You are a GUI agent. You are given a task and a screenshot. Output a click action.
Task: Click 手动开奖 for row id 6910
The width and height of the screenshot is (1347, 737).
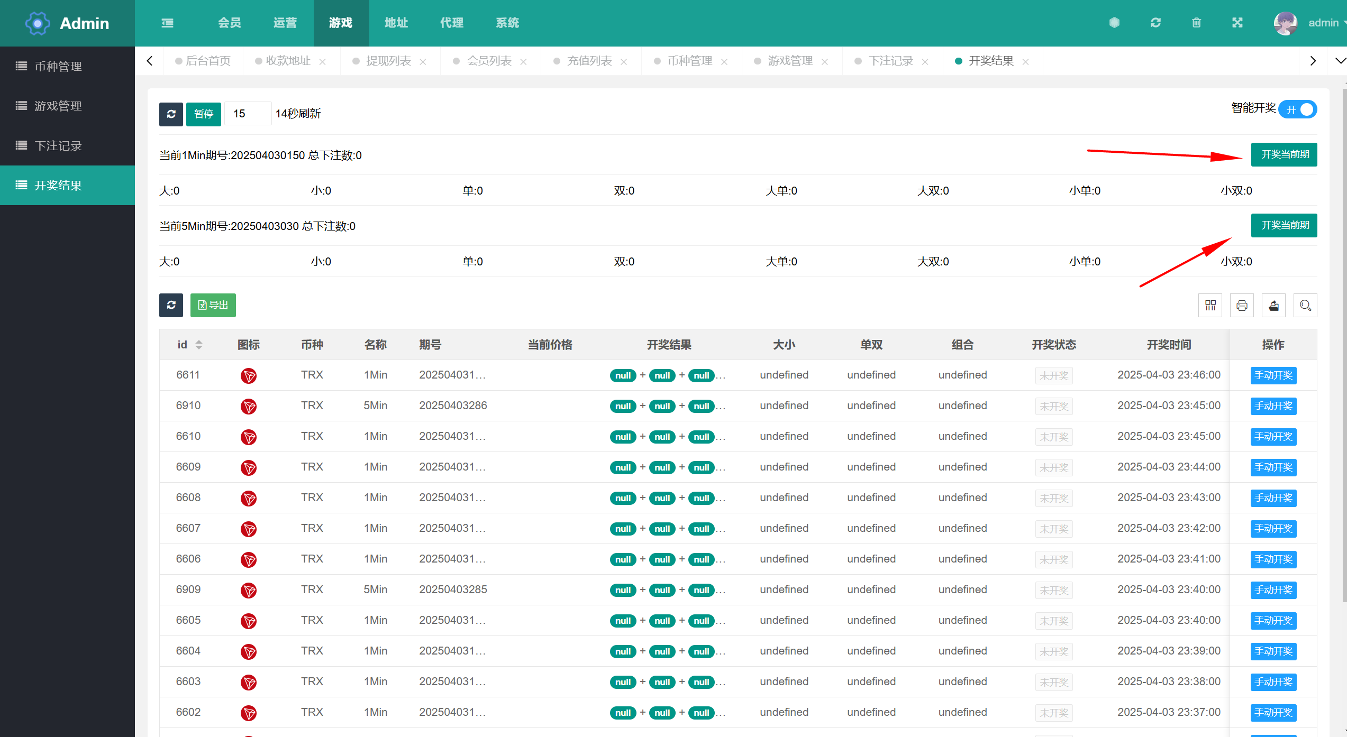pos(1273,406)
